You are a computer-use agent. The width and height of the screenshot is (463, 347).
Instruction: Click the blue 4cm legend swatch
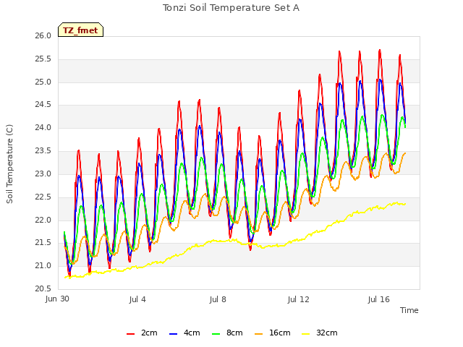tap(174, 334)
